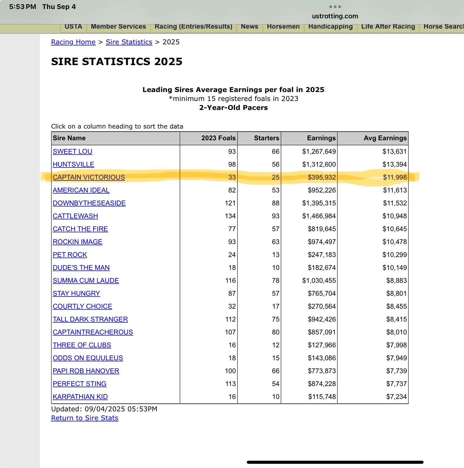Open HUNTSVILLE sire link
This screenshot has width=464, height=468.
tap(74, 164)
